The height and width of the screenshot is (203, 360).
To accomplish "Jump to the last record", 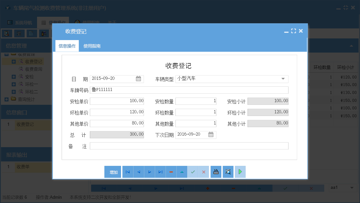I will click(x=160, y=172).
